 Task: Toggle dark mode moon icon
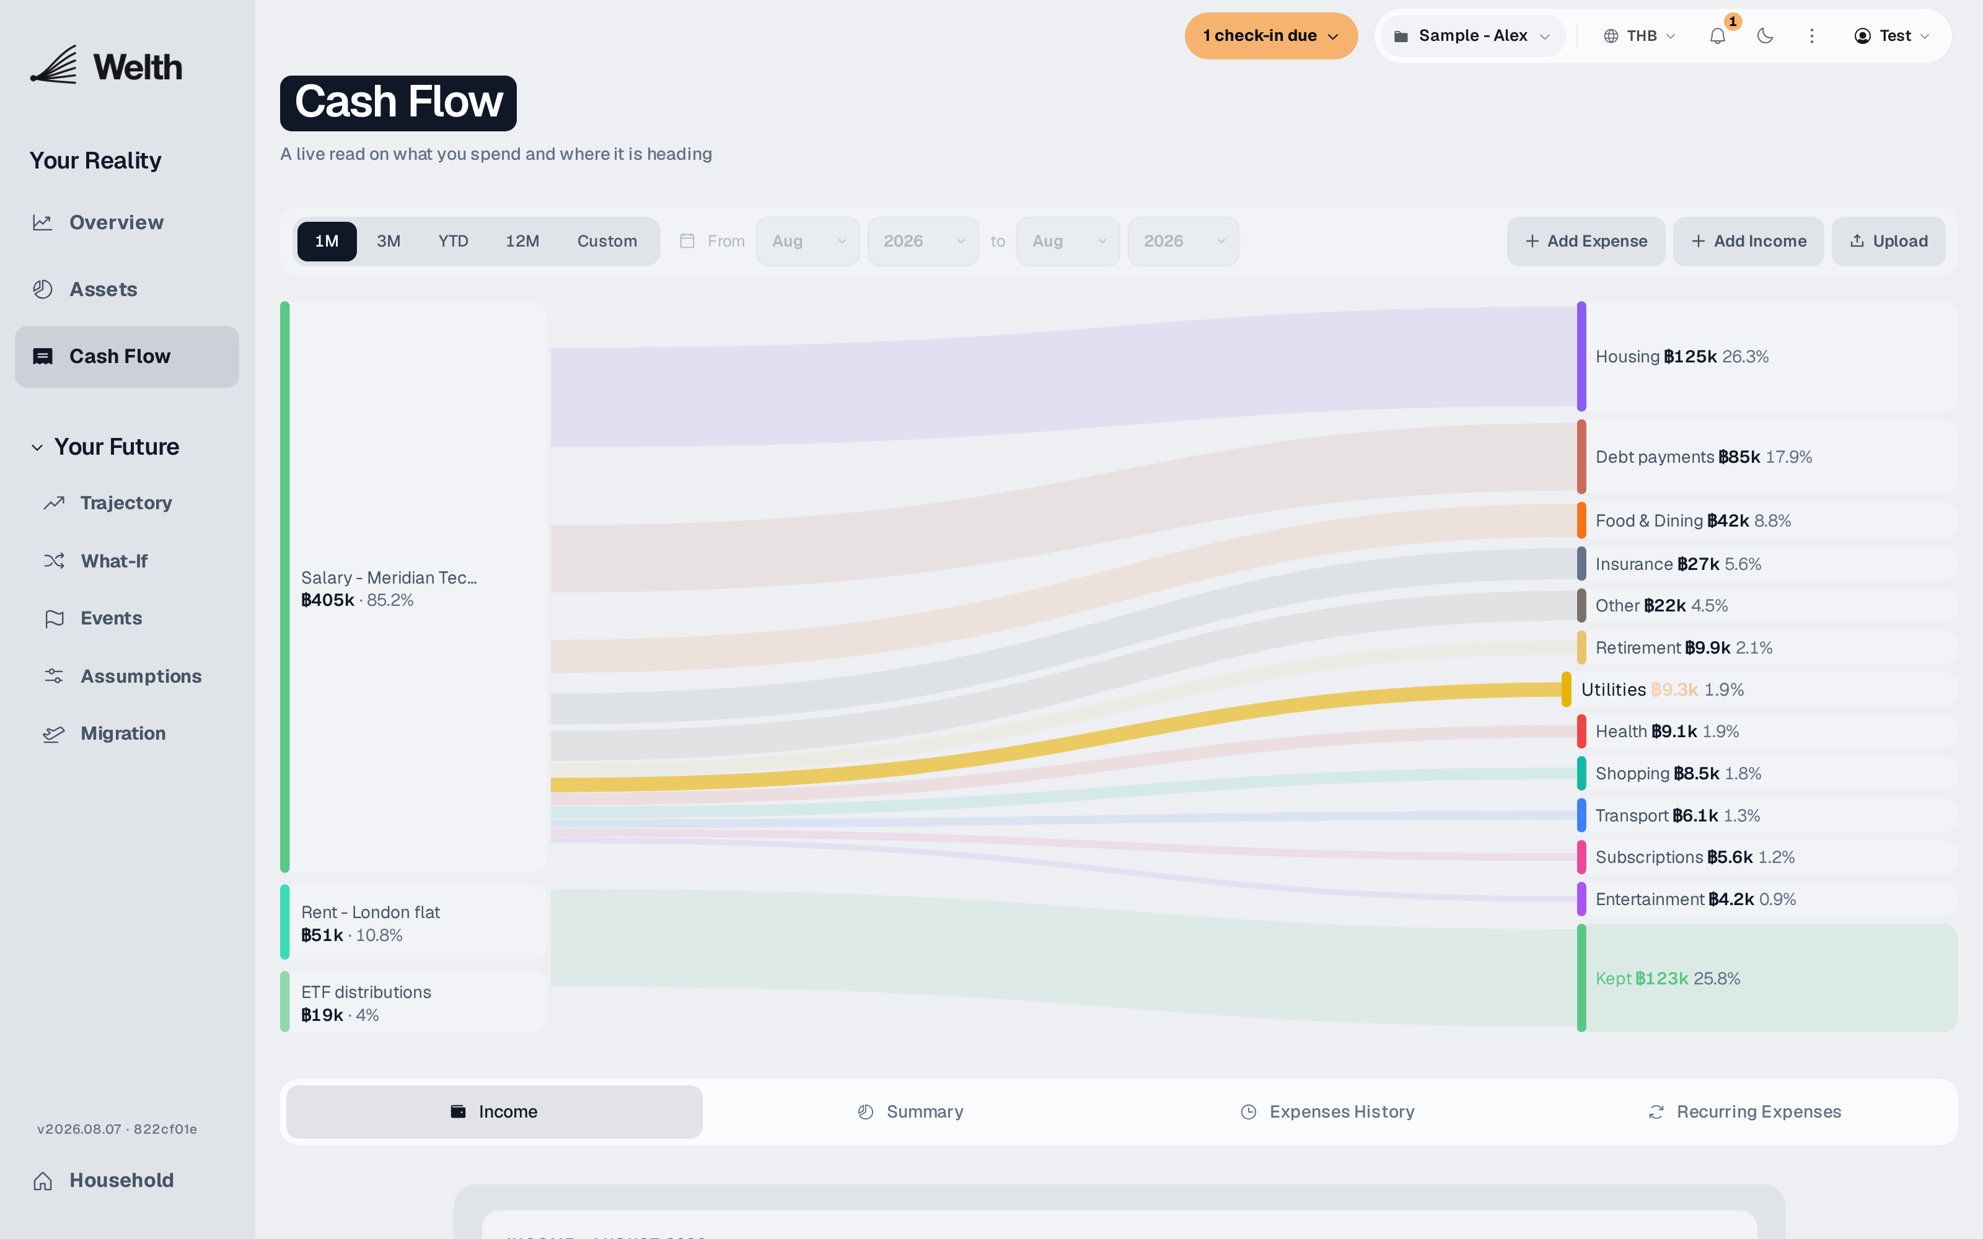[1765, 36]
